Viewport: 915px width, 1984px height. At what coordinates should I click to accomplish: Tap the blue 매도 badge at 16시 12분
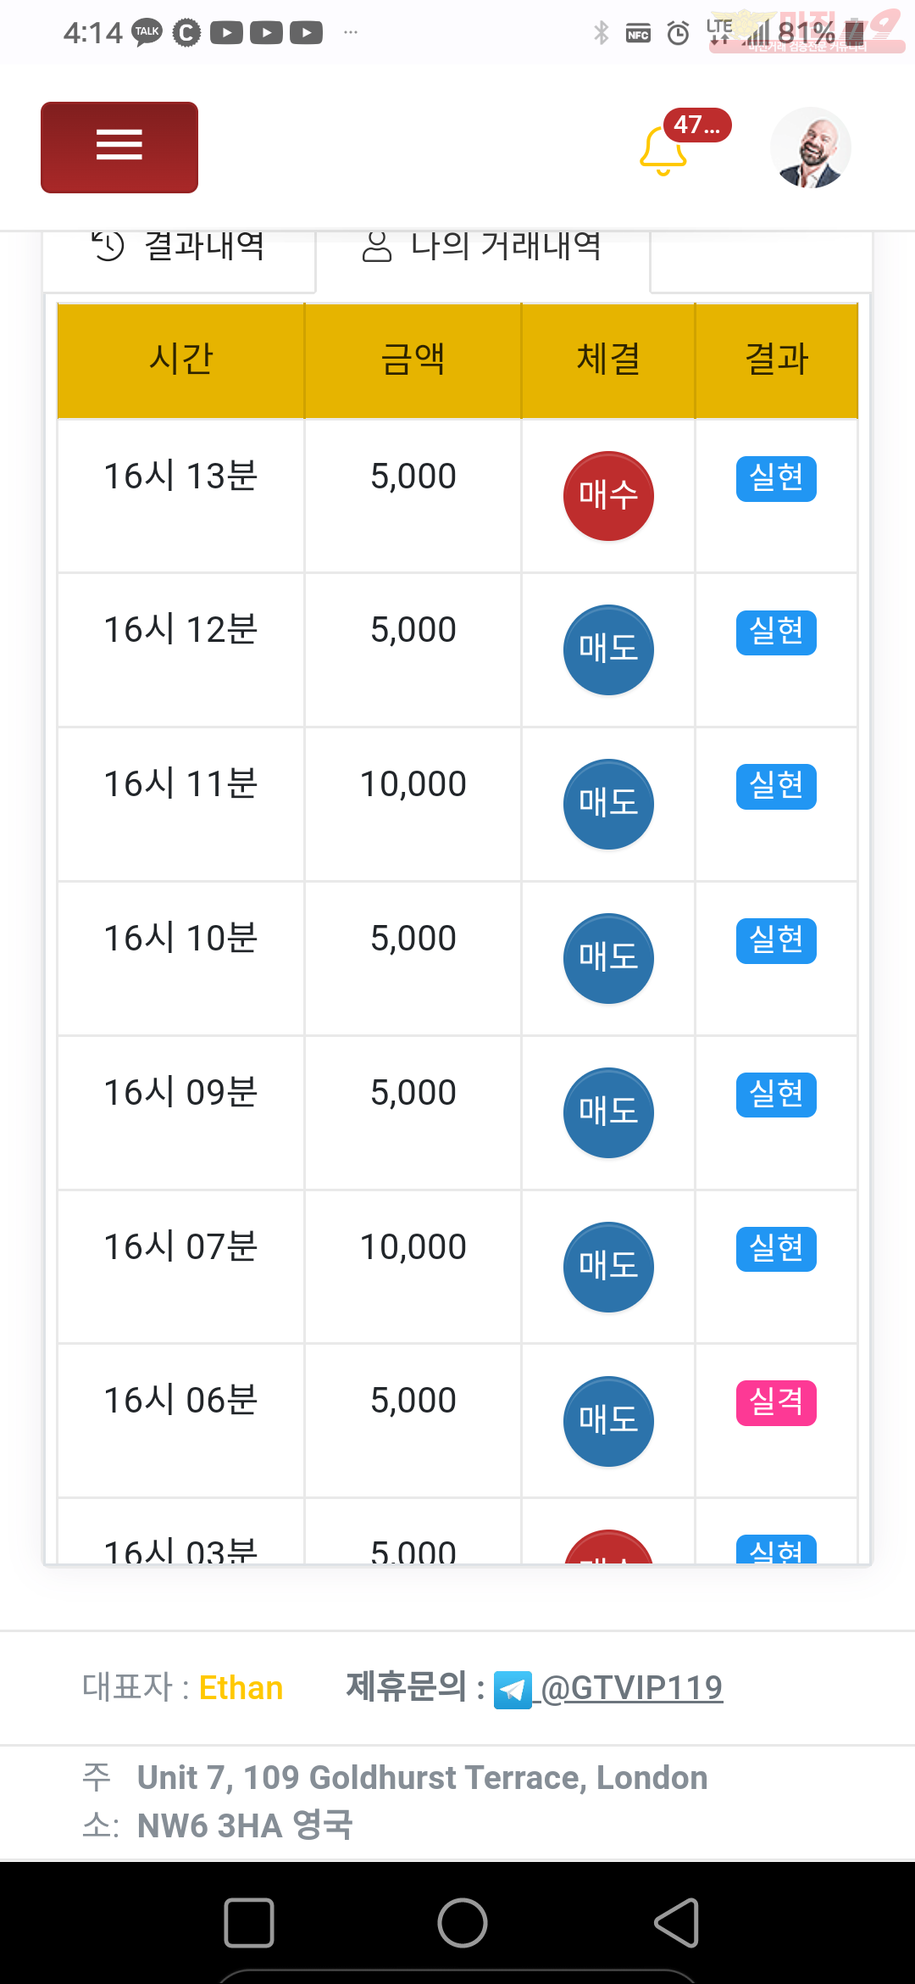click(608, 649)
